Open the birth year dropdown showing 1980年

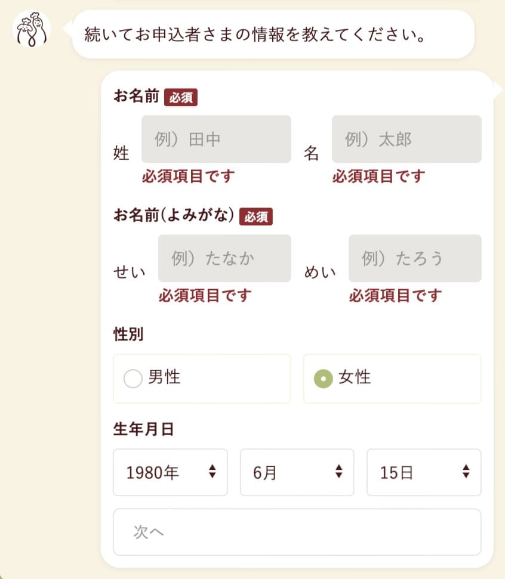170,472
